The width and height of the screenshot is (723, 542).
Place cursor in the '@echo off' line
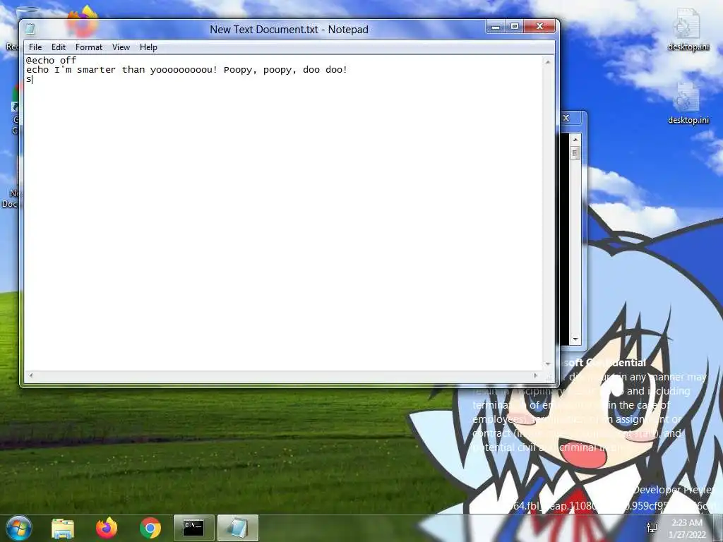(x=51, y=61)
